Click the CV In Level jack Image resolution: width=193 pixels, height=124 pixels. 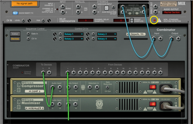[24, 20]
